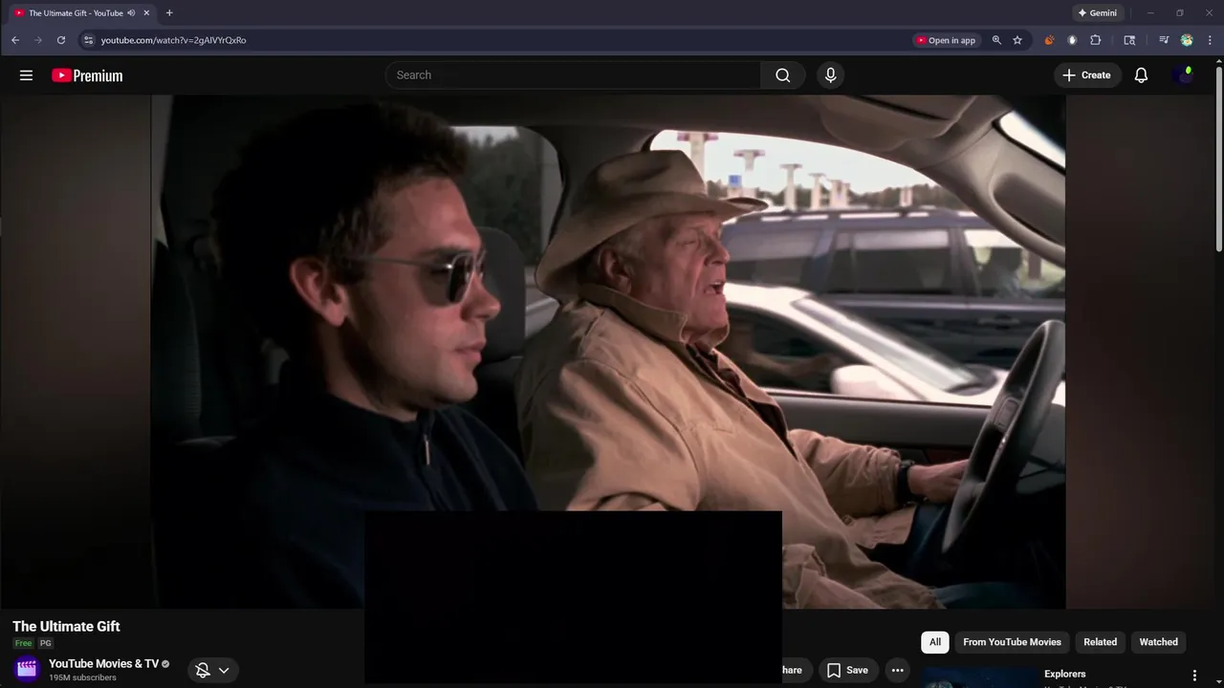Open the browser zoom indicator
This screenshot has height=688, width=1224.
coord(996,40)
